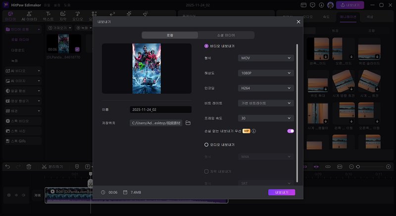Click the file name field 2025-11-24_02
Image resolution: width=396 pixels, height=216 pixels.
pos(160,109)
